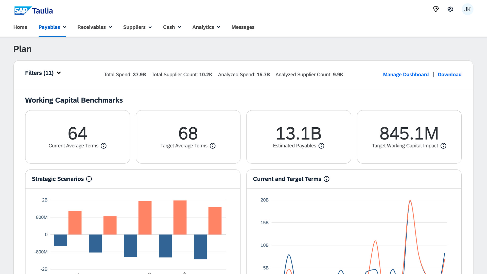
Task: Open the Messages tab
Action: coord(243,27)
